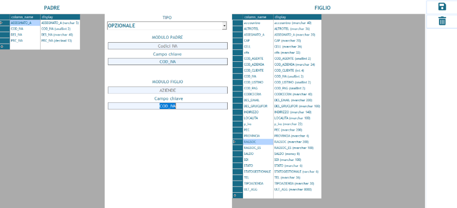
Task: Select TIPOAZIENDA in FIGLIO column_name
Action: (258, 183)
